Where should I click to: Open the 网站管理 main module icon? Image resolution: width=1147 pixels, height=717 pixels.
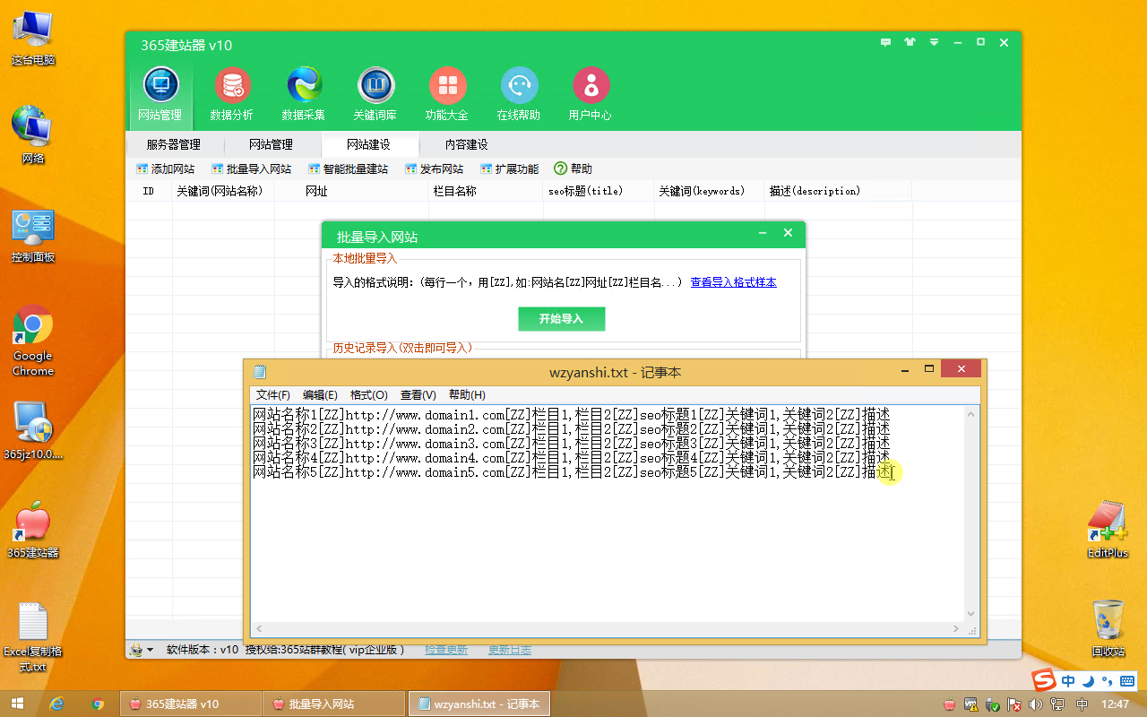(160, 95)
